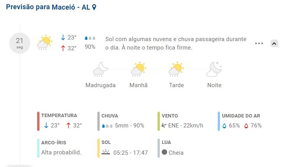The width and height of the screenshot is (284, 167).
Task: Click the wind direction arrow icon
Action: 164,125
